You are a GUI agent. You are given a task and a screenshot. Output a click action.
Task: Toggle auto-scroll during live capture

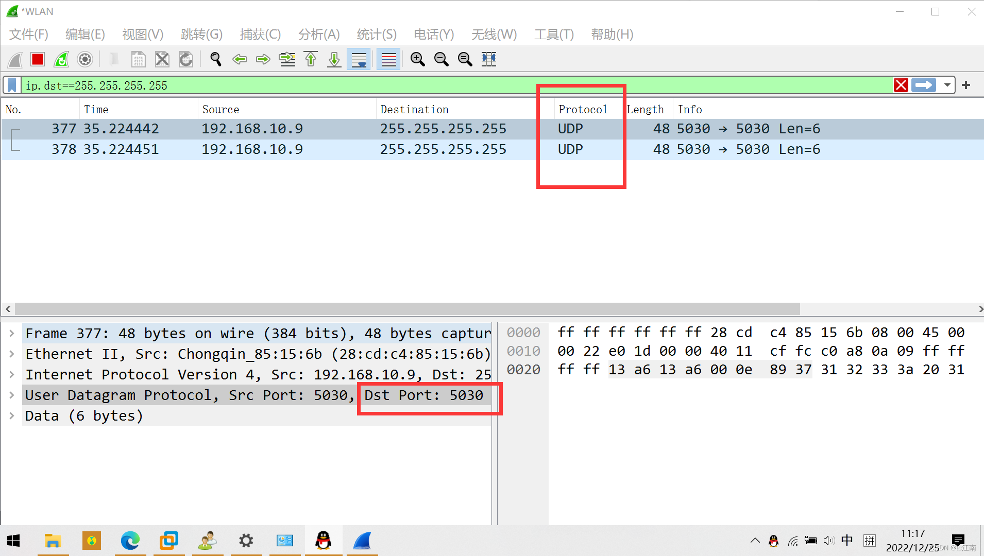click(358, 59)
